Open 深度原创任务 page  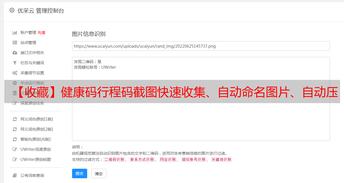pos(32,103)
